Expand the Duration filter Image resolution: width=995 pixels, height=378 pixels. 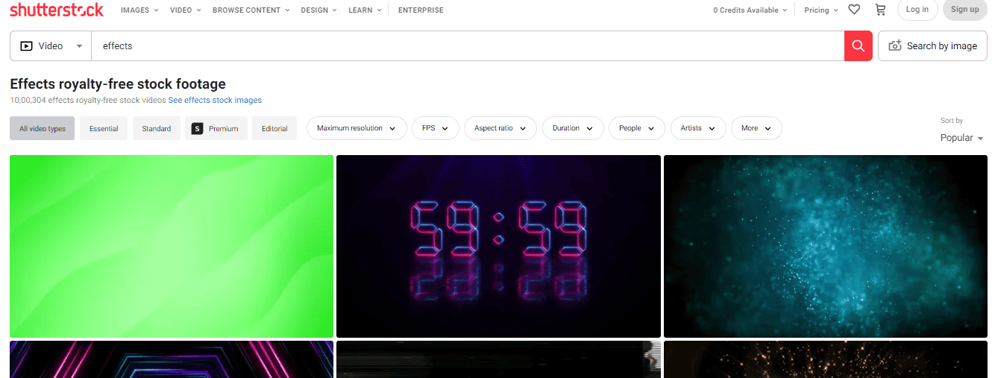573,128
